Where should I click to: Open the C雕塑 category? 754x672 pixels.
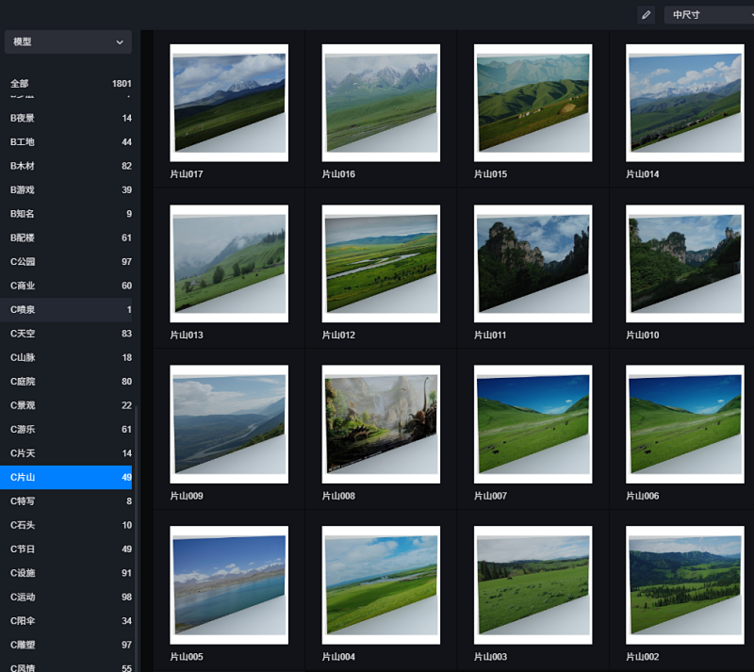[66, 645]
